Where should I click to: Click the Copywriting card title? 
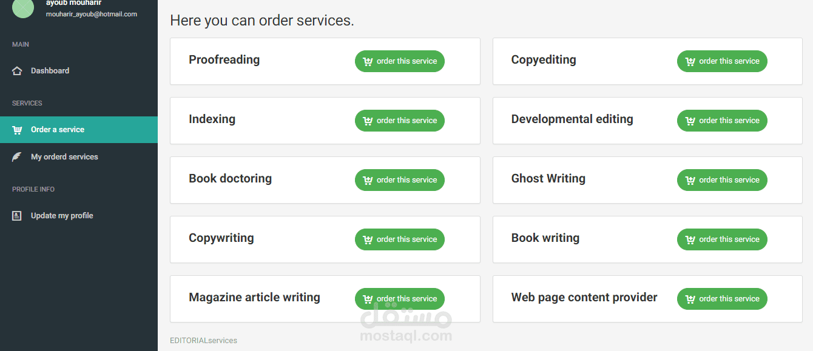[221, 238]
